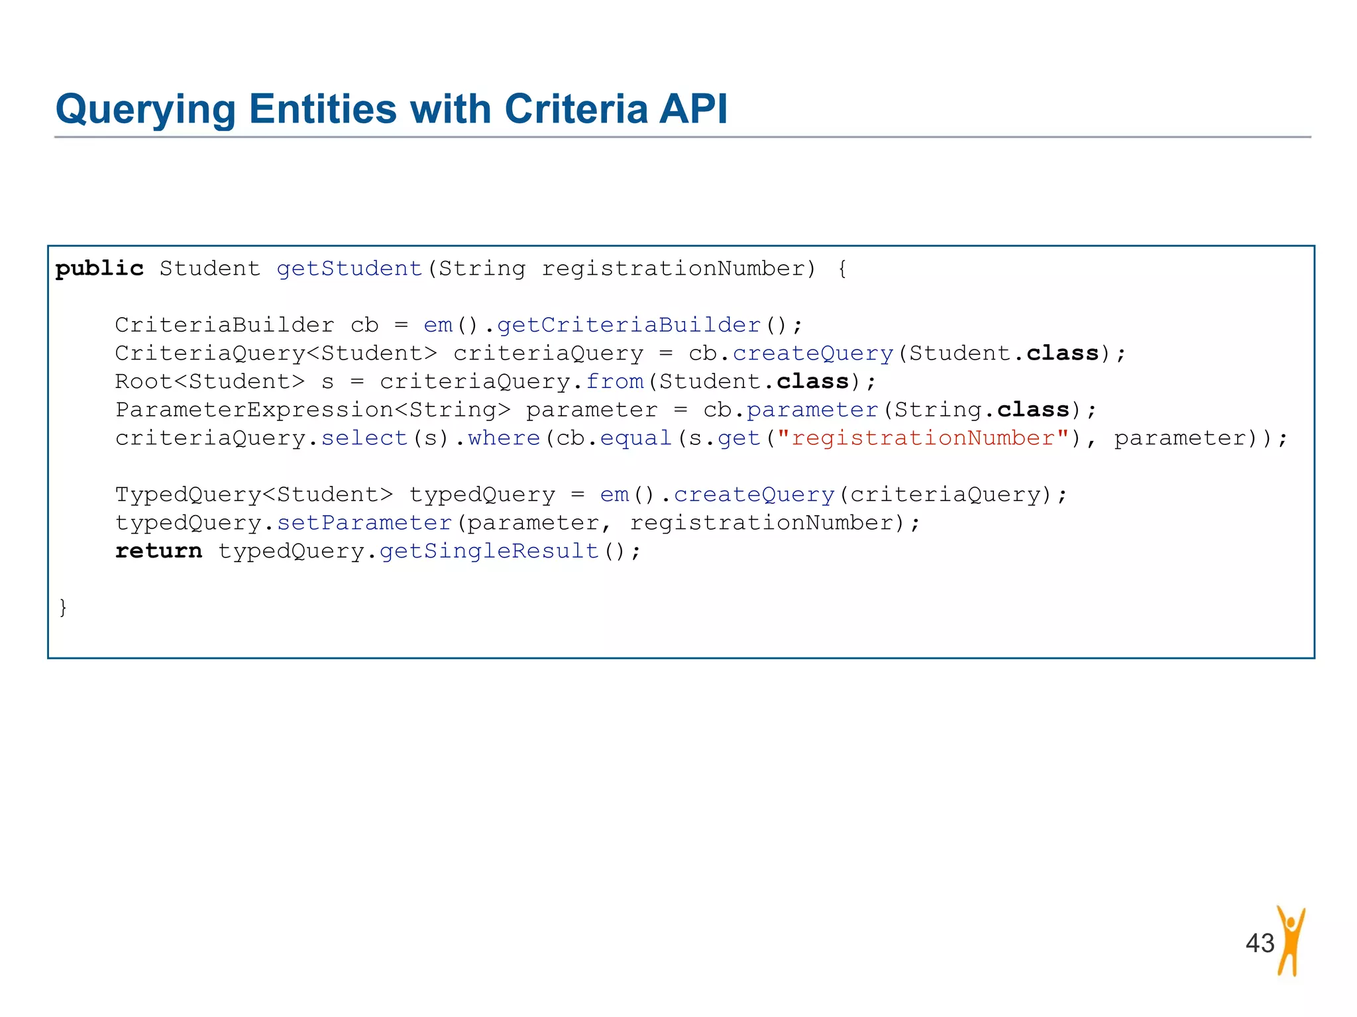Click the getStudent method name
The height and width of the screenshot is (1017, 1357).
pyautogui.click(x=349, y=269)
